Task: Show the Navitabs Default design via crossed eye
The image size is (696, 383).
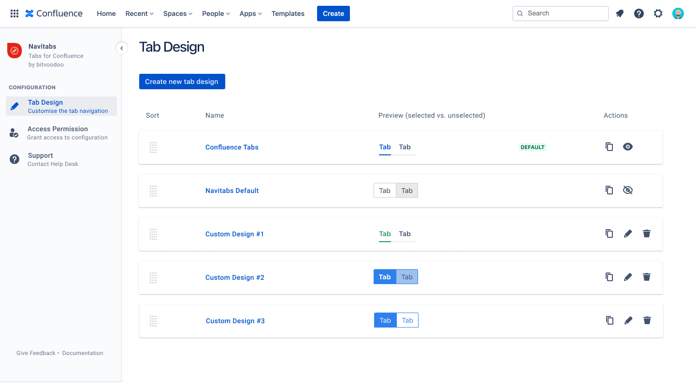Action: tap(628, 190)
